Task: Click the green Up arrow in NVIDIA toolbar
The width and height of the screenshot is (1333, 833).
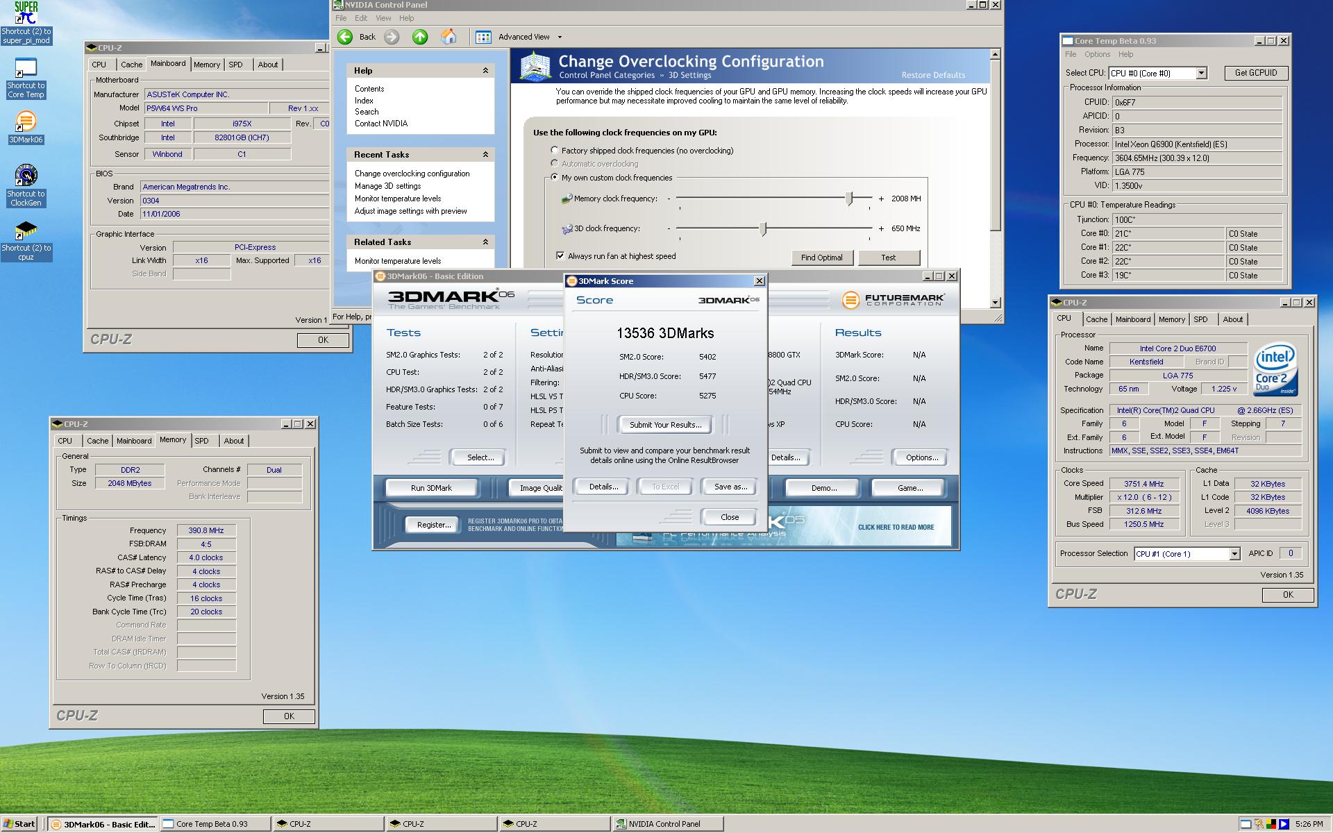Action: (420, 37)
